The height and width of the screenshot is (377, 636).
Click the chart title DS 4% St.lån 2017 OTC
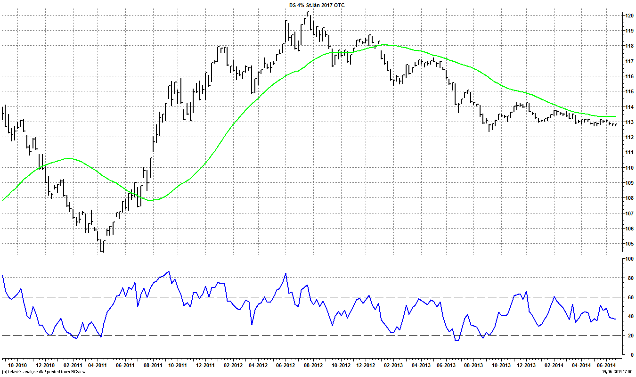point(317,5)
